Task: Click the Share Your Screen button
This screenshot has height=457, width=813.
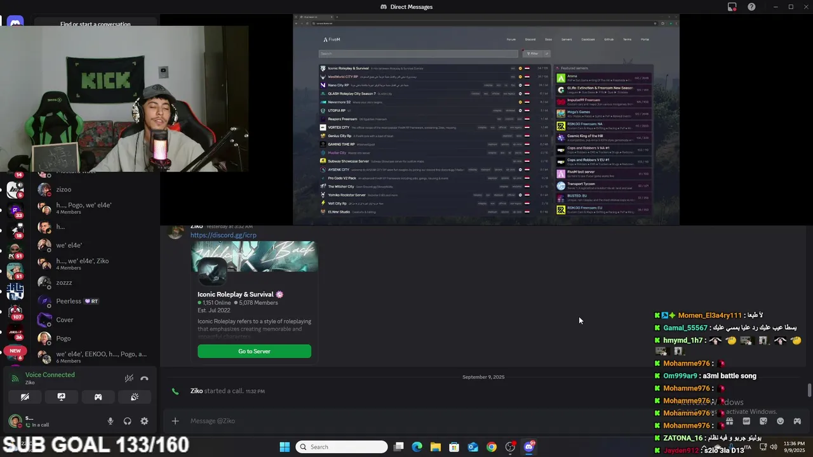Action: [61, 397]
